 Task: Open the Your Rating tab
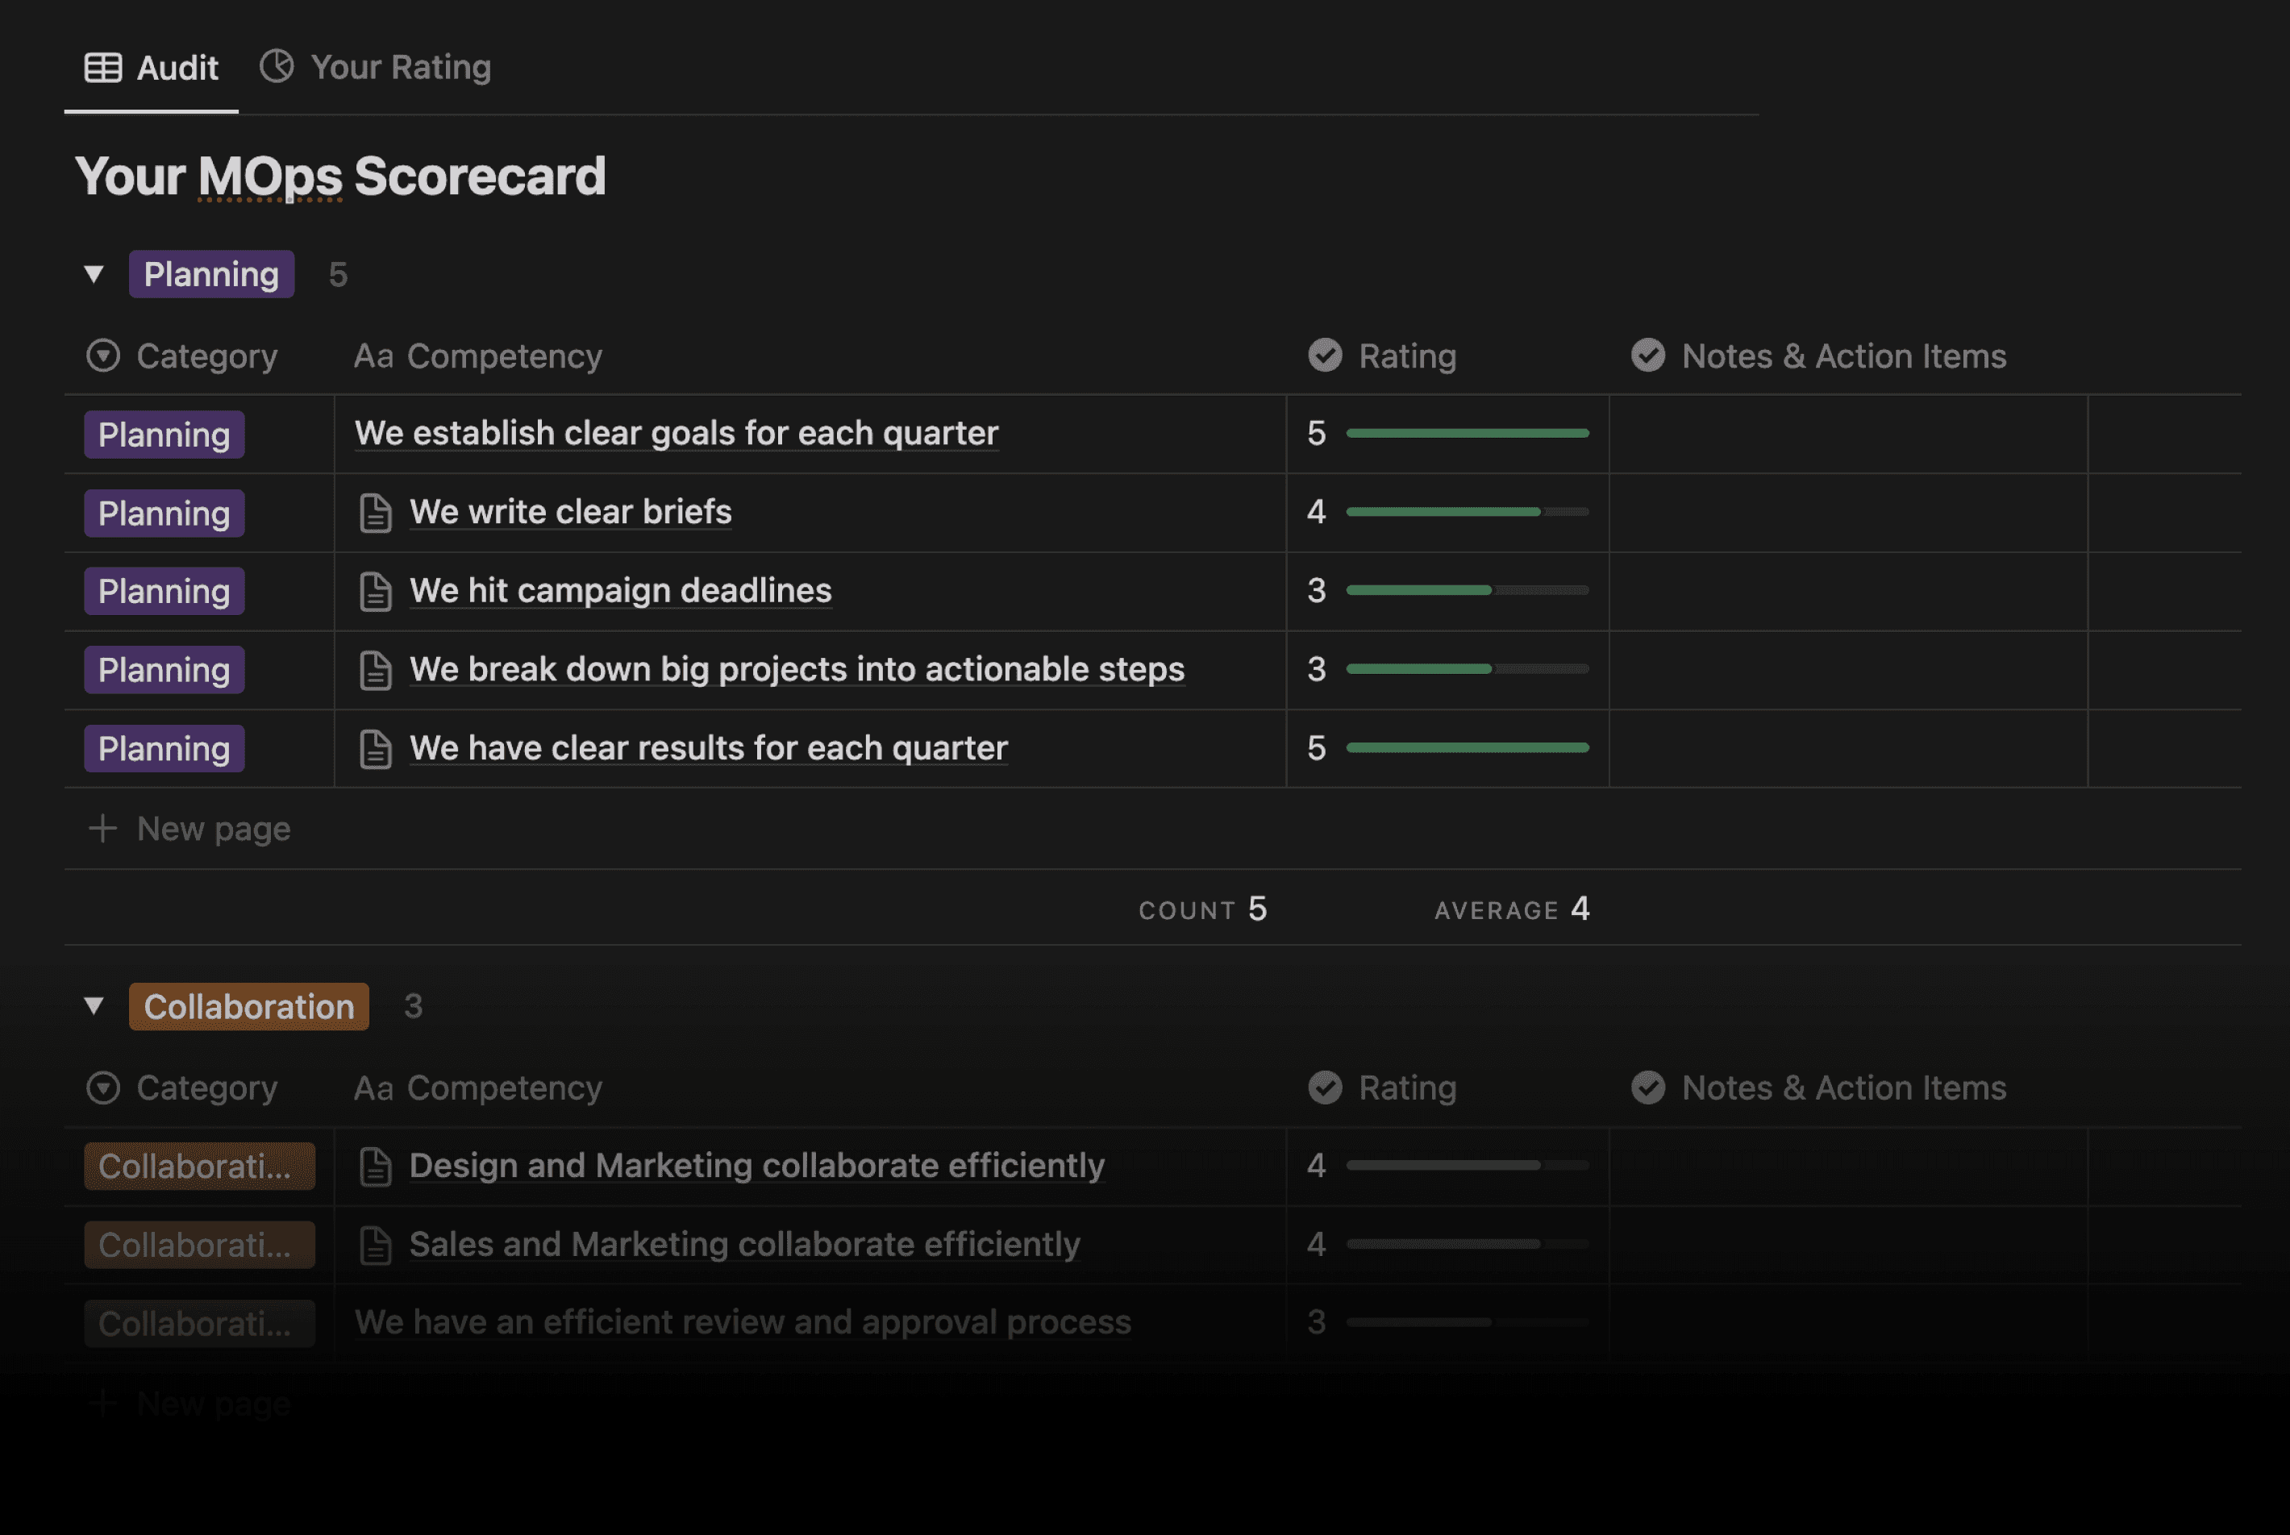(375, 68)
